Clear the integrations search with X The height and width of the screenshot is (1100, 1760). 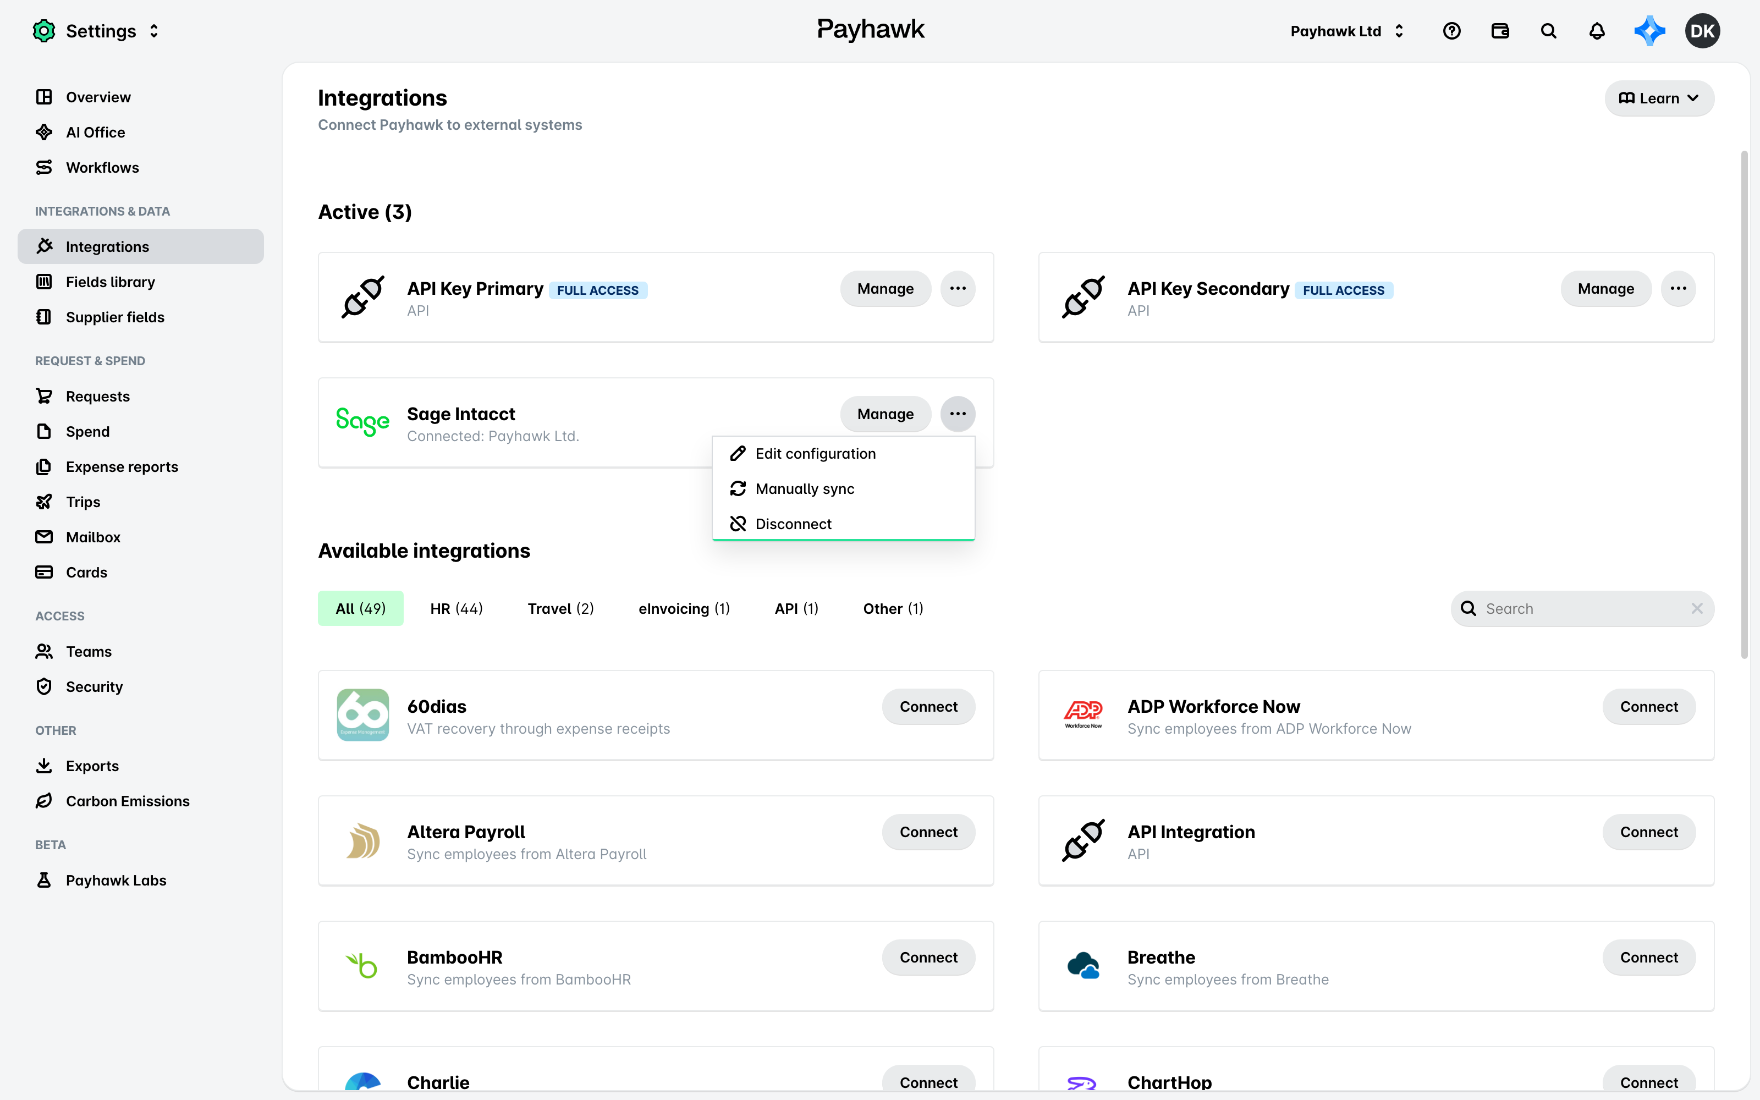(x=1697, y=608)
